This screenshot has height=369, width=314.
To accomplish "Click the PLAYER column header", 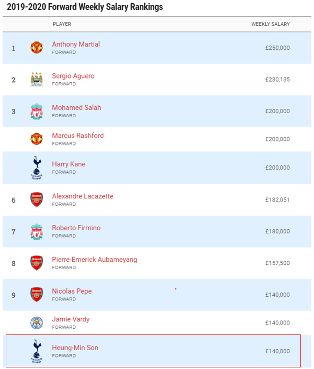I will (x=62, y=24).
